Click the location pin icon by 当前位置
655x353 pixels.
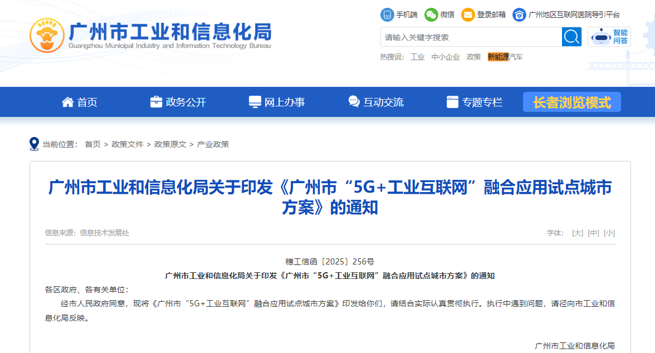(34, 144)
